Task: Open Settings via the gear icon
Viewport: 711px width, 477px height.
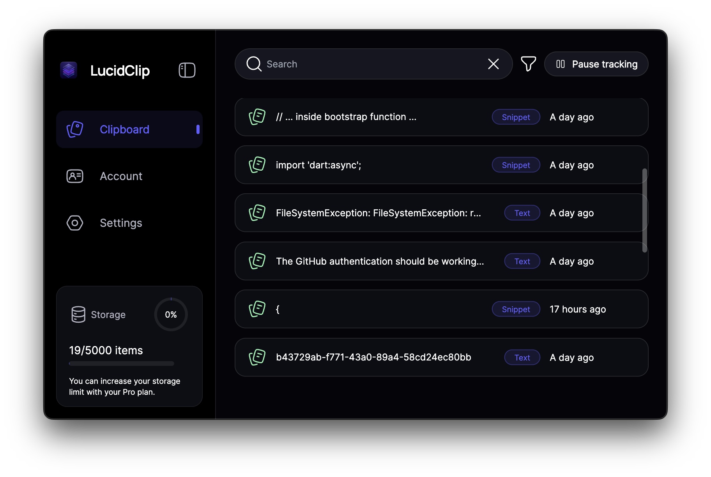Action: point(75,223)
